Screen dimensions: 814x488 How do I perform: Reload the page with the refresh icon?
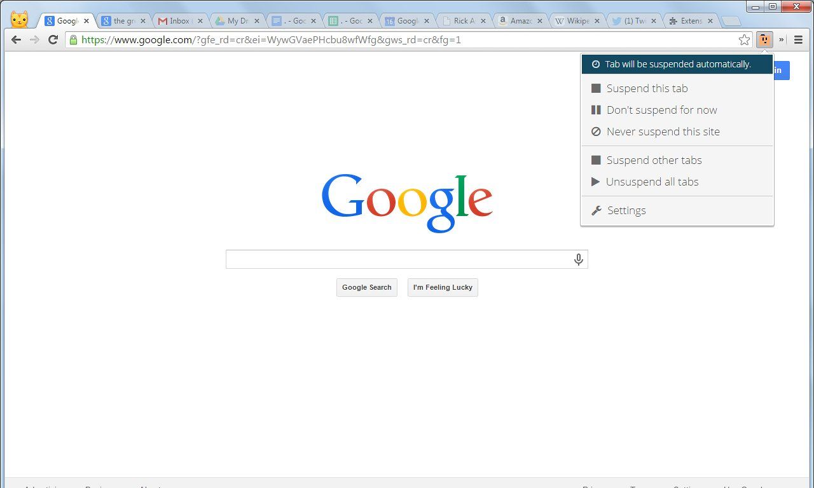(x=53, y=39)
